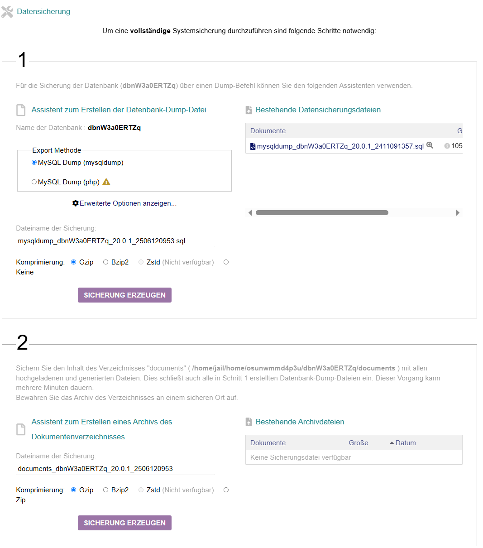This screenshot has height=548, width=483.
Task: Select Bzip2 compression for database dump
Action: (x=106, y=262)
